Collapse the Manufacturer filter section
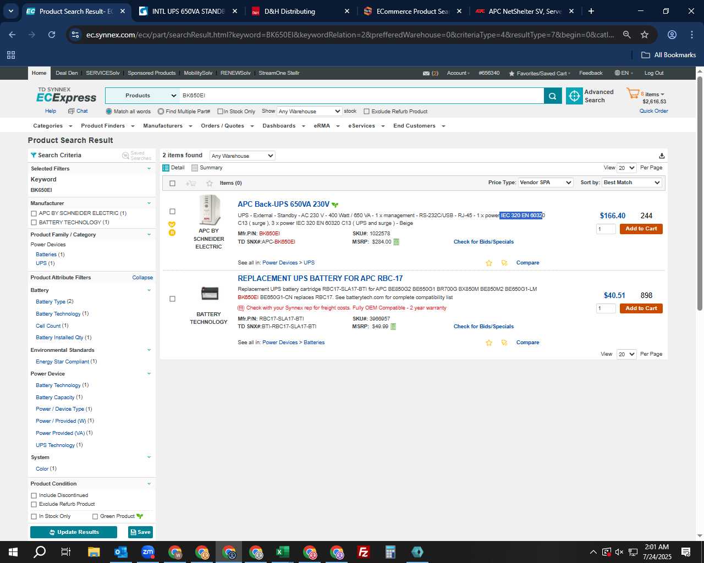704x563 pixels. [x=148, y=203]
